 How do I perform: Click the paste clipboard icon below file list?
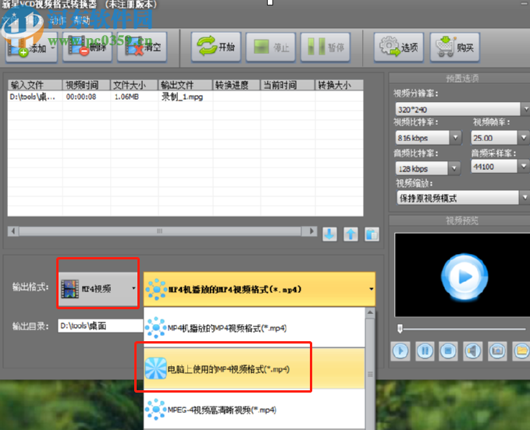tap(372, 234)
